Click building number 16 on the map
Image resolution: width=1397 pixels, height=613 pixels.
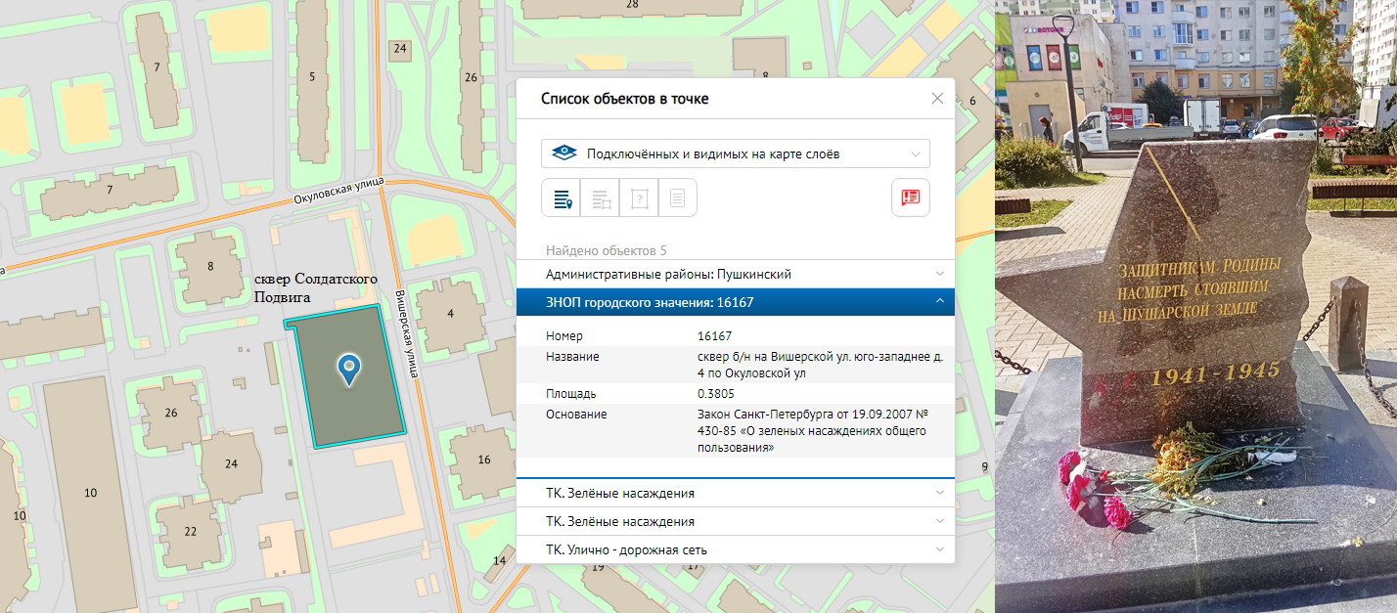coord(484,460)
